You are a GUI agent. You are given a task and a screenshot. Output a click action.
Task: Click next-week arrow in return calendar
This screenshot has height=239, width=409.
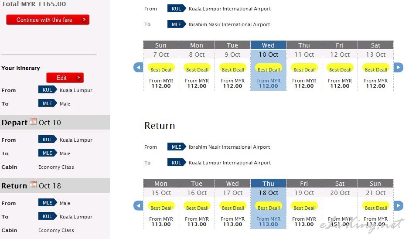[398, 205]
